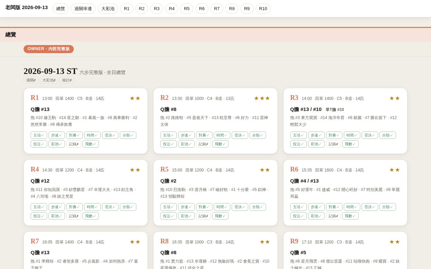This screenshot has height=269, width=431.
Task: Open the R8 race card heading
Action: (164, 241)
